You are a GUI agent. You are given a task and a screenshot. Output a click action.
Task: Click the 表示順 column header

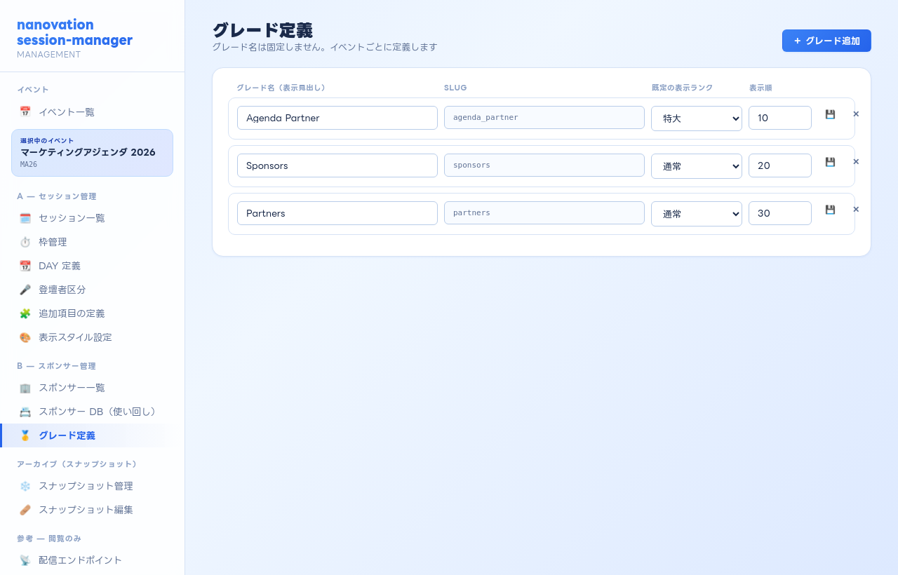760,88
